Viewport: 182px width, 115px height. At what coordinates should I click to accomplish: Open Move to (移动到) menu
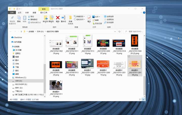(x=45, y=19)
